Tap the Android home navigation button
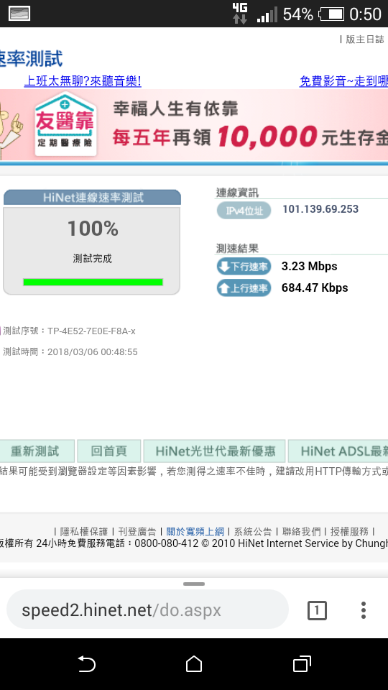 (x=194, y=664)
